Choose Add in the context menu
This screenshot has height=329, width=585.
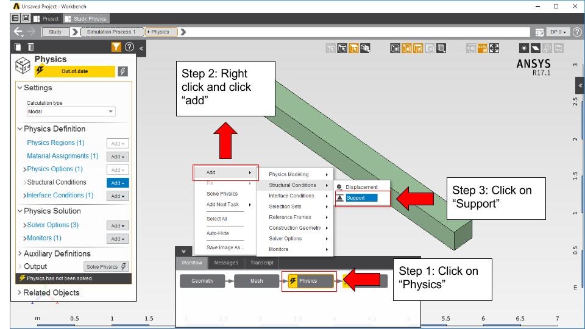pyautogui.click(x=225, y=172)
